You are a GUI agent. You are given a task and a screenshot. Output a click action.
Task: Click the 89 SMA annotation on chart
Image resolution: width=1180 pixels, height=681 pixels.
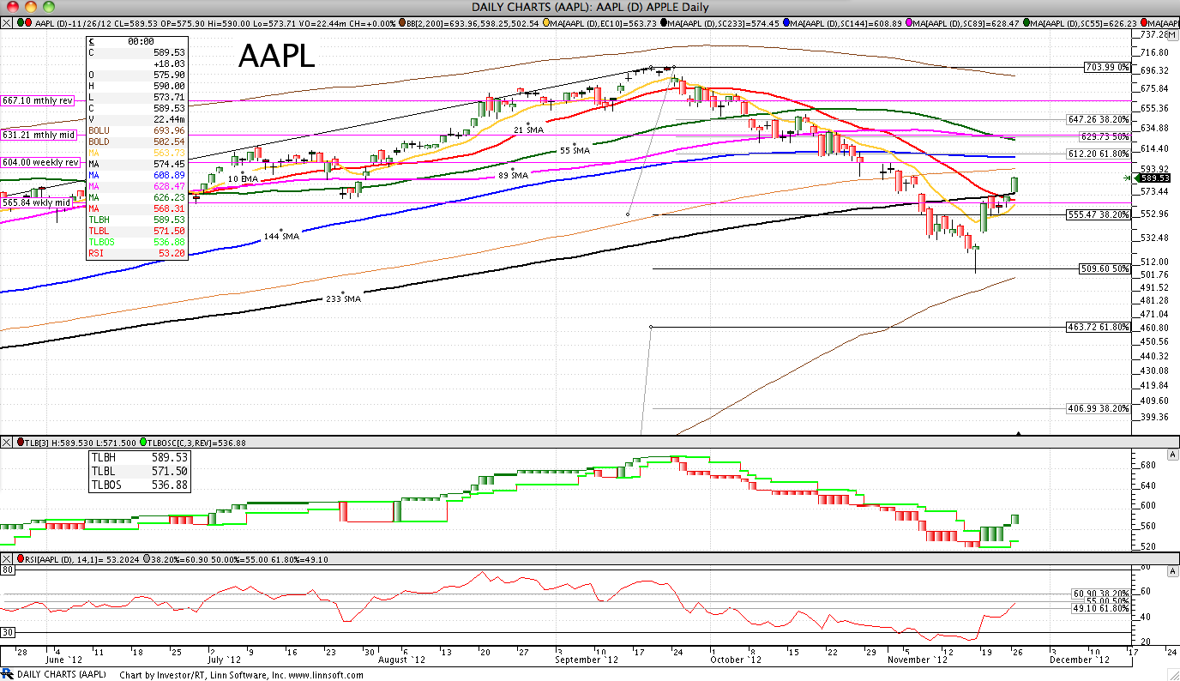point(514,175)
